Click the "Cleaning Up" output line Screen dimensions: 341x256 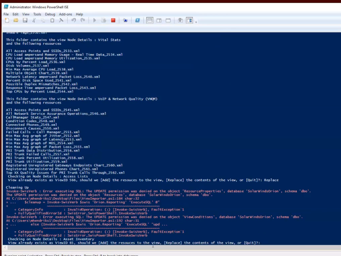pyautogui.click(x=17, y=187)
